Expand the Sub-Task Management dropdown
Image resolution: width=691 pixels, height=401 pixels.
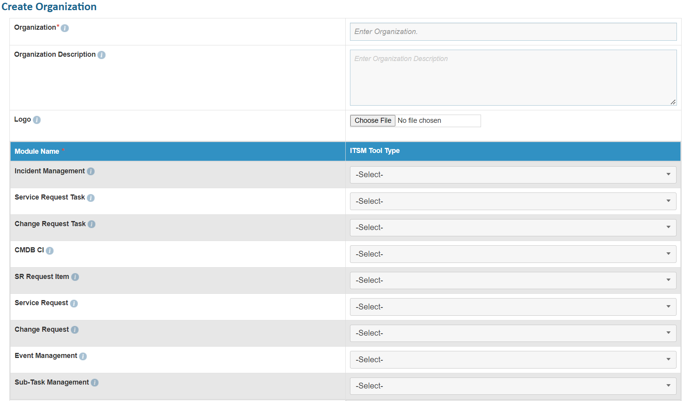coord(513,386)
